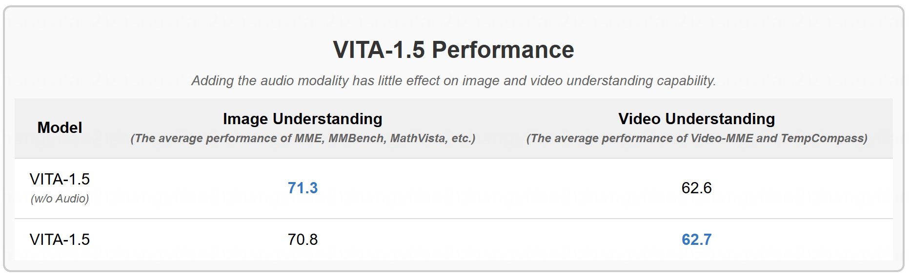Select the VITA-1.5 (w/o Audio) row label

[x=60, y=188]
